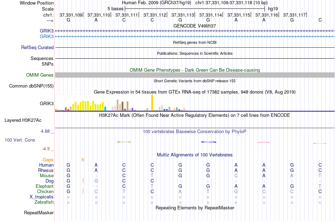Click the light blue GRIK3 GENCODE label

(x=47, y=36)
